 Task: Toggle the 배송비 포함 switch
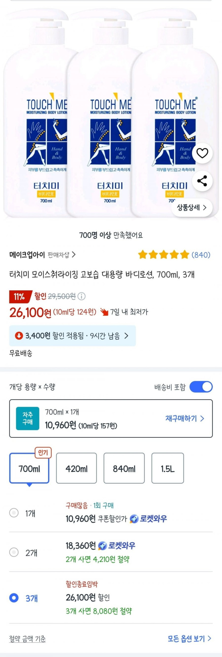tap(201, 387)
